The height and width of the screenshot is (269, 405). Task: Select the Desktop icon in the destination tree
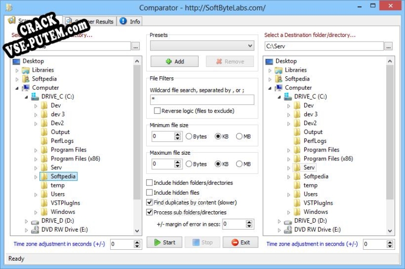(x=269, y=61)
